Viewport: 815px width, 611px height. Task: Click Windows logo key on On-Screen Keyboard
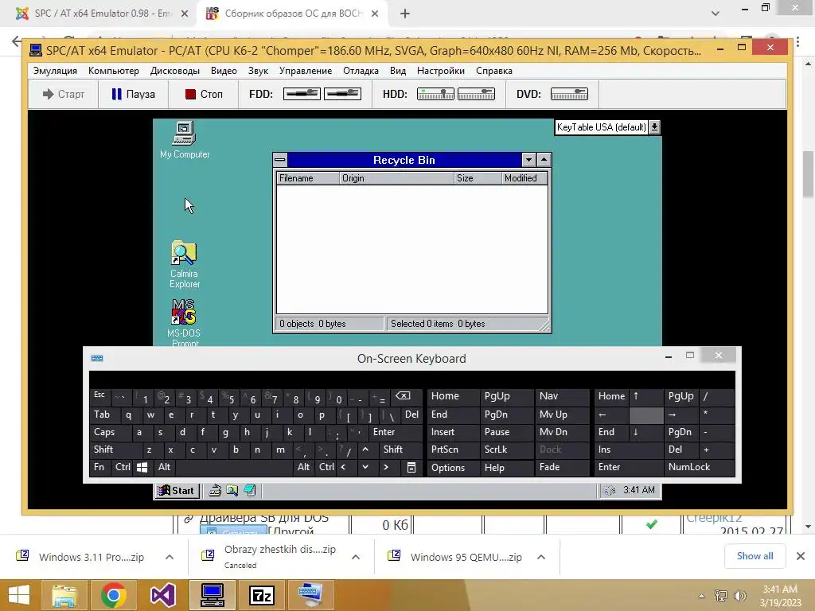[x=142, y=467]
